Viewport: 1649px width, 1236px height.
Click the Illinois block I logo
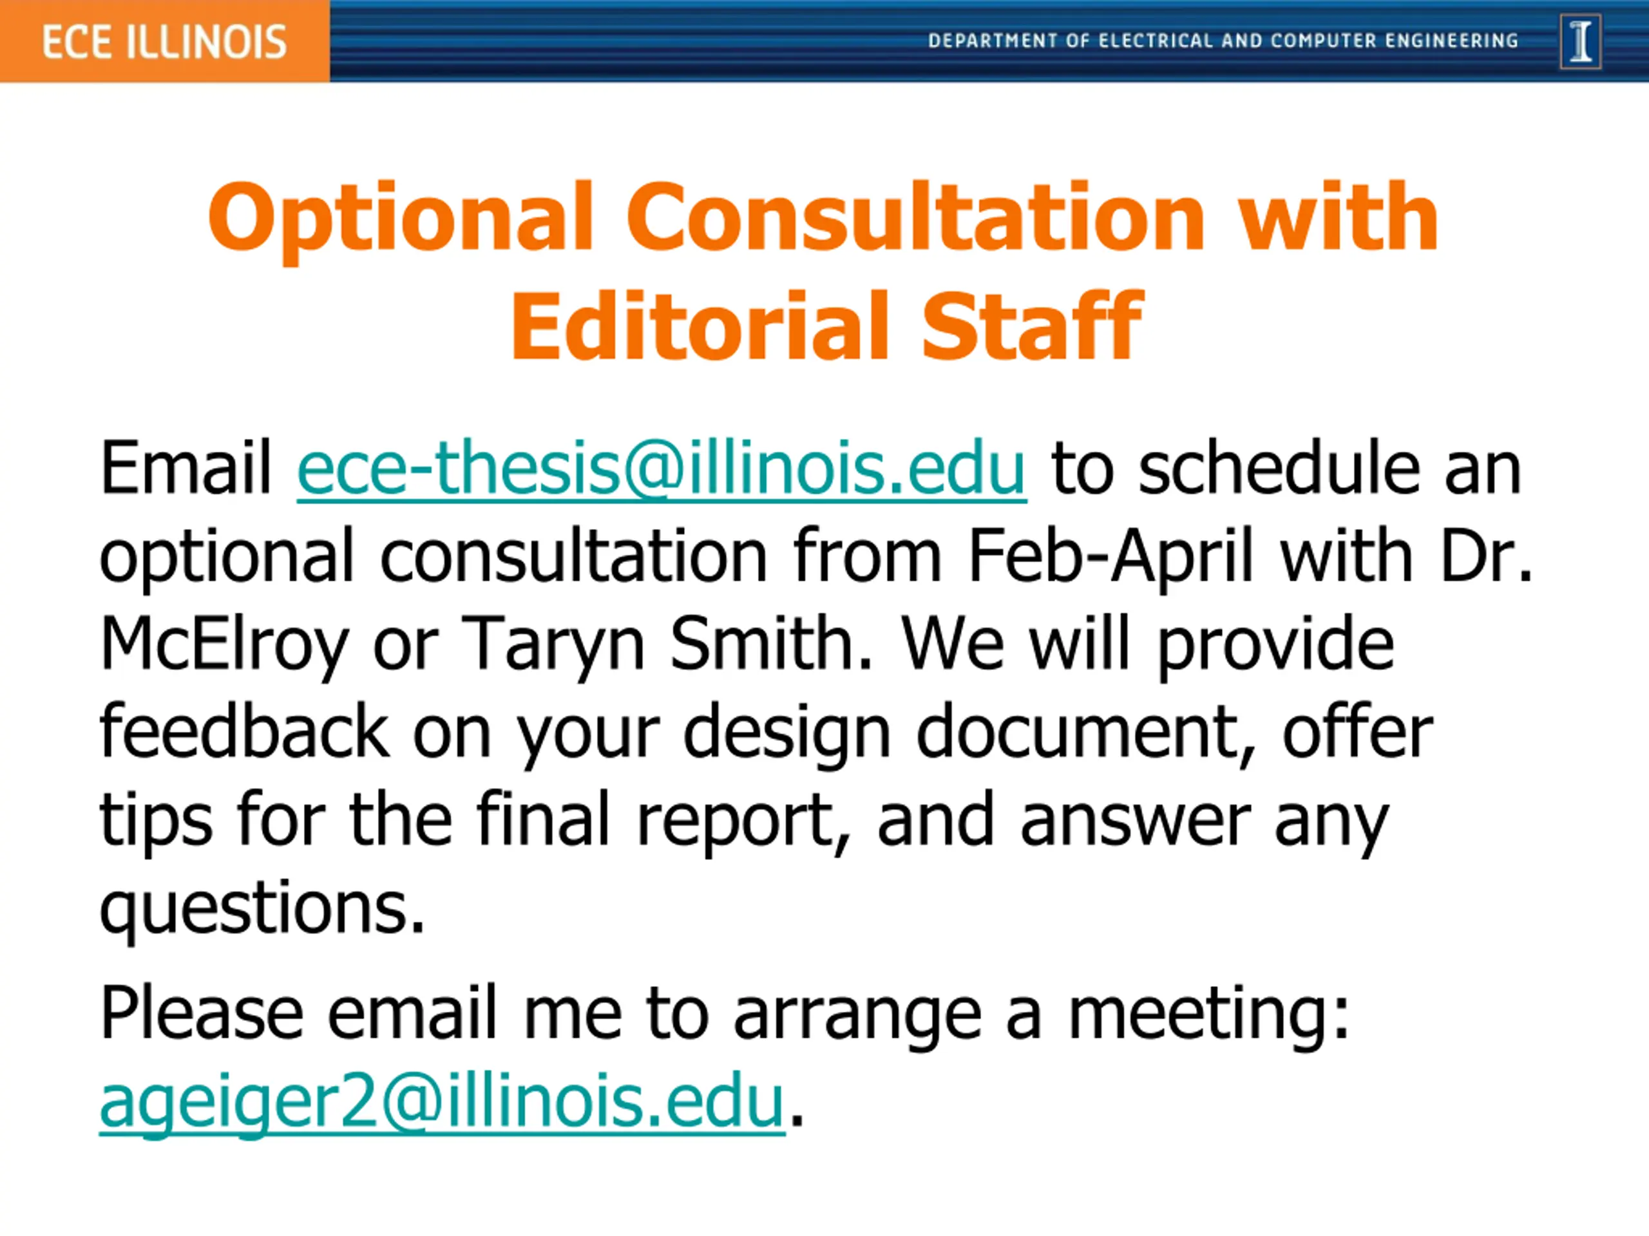[1581, 43]
